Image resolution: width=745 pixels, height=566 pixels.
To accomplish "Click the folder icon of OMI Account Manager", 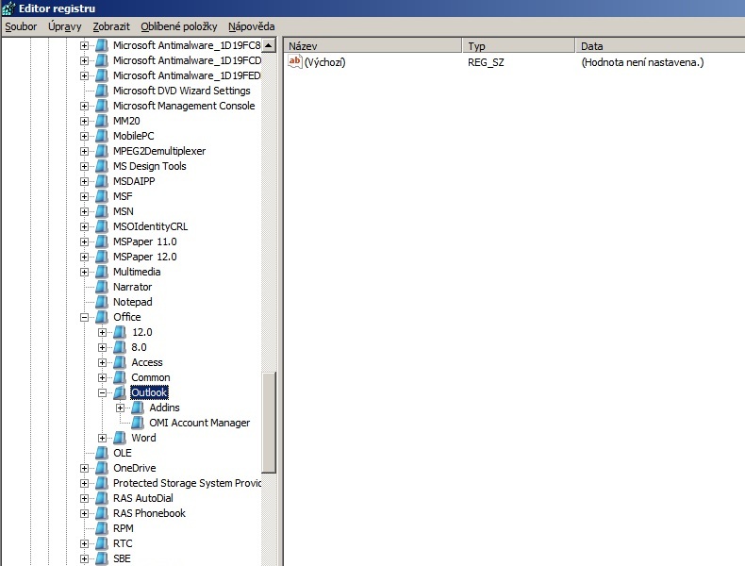I will tap(138, 423).
